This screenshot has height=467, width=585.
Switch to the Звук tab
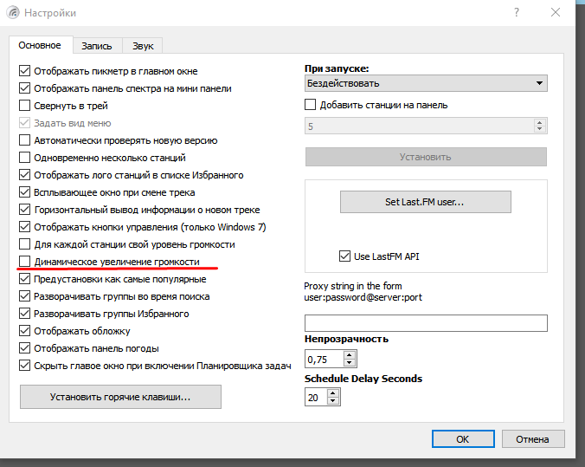(142, 46)
